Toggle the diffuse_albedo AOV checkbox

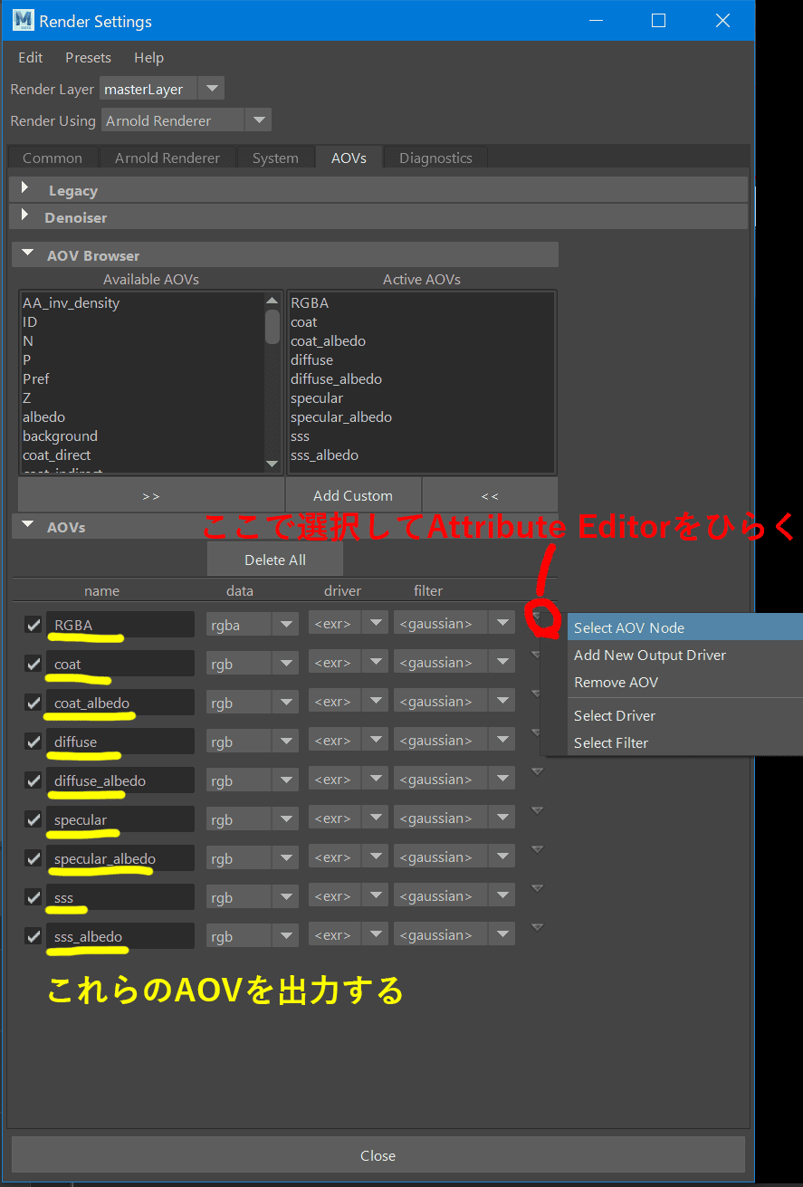click(x=33, y=780)
